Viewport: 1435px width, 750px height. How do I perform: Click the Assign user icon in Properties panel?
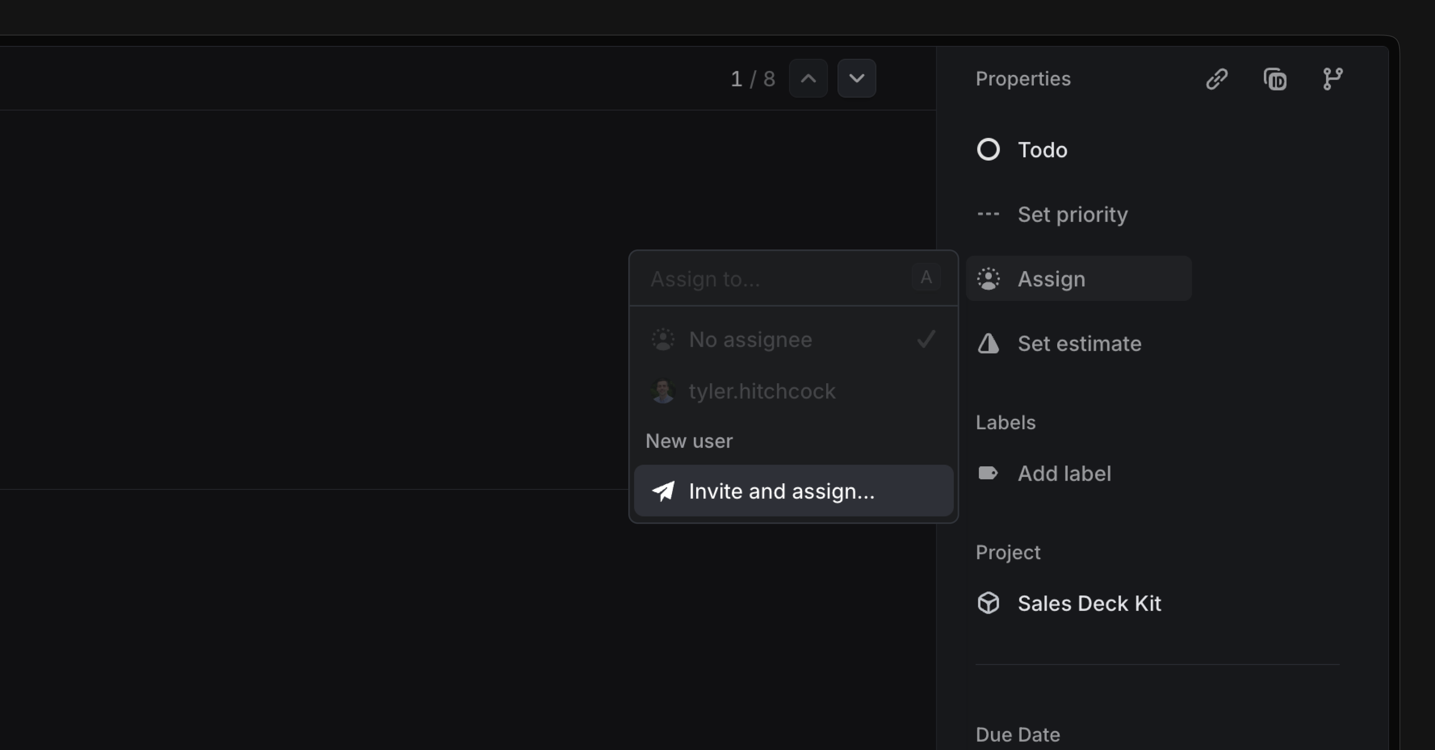pos(989,279)
